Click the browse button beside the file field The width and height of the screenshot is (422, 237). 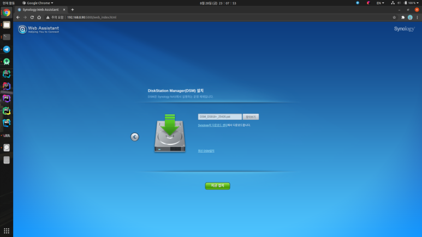pos(251,117)
